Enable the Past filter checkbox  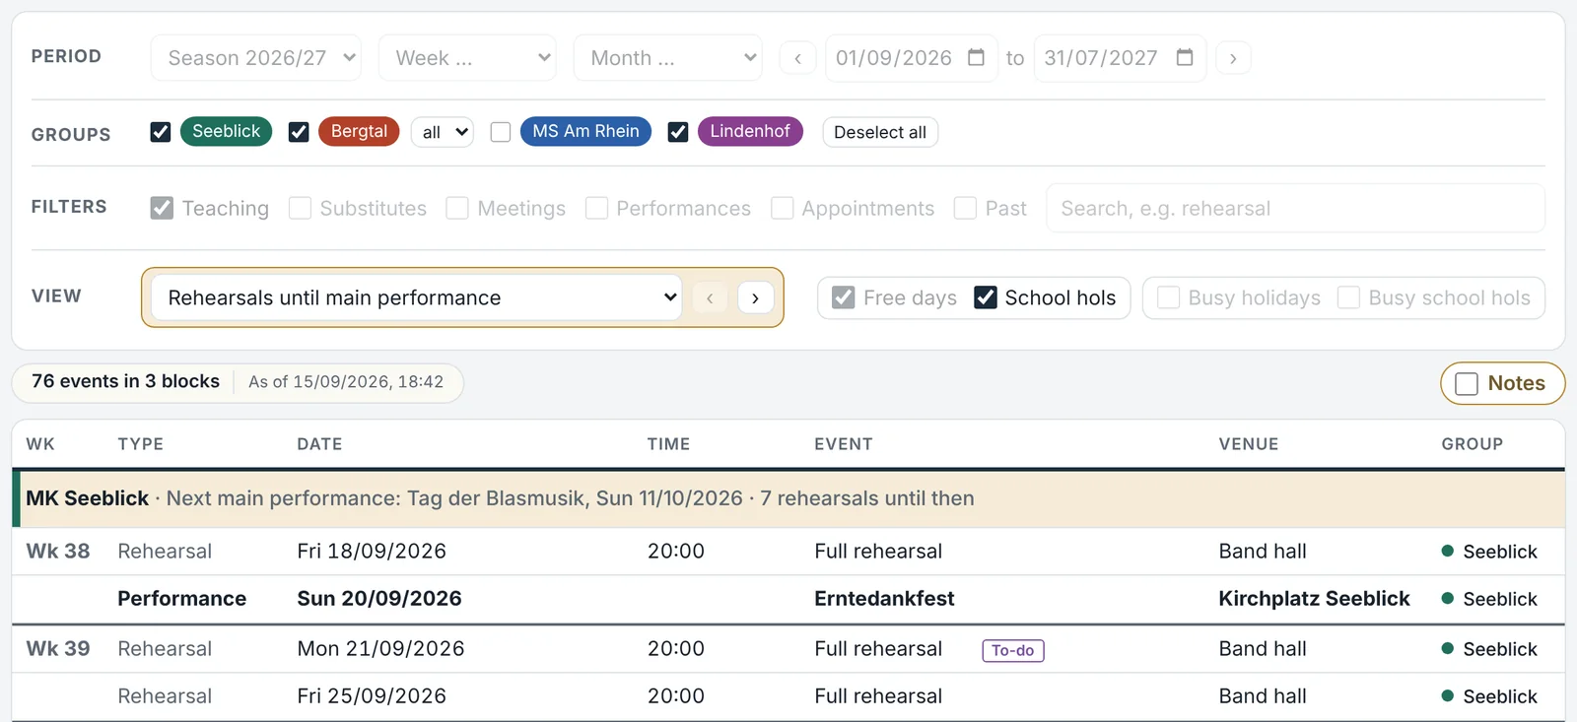[966, 208]
